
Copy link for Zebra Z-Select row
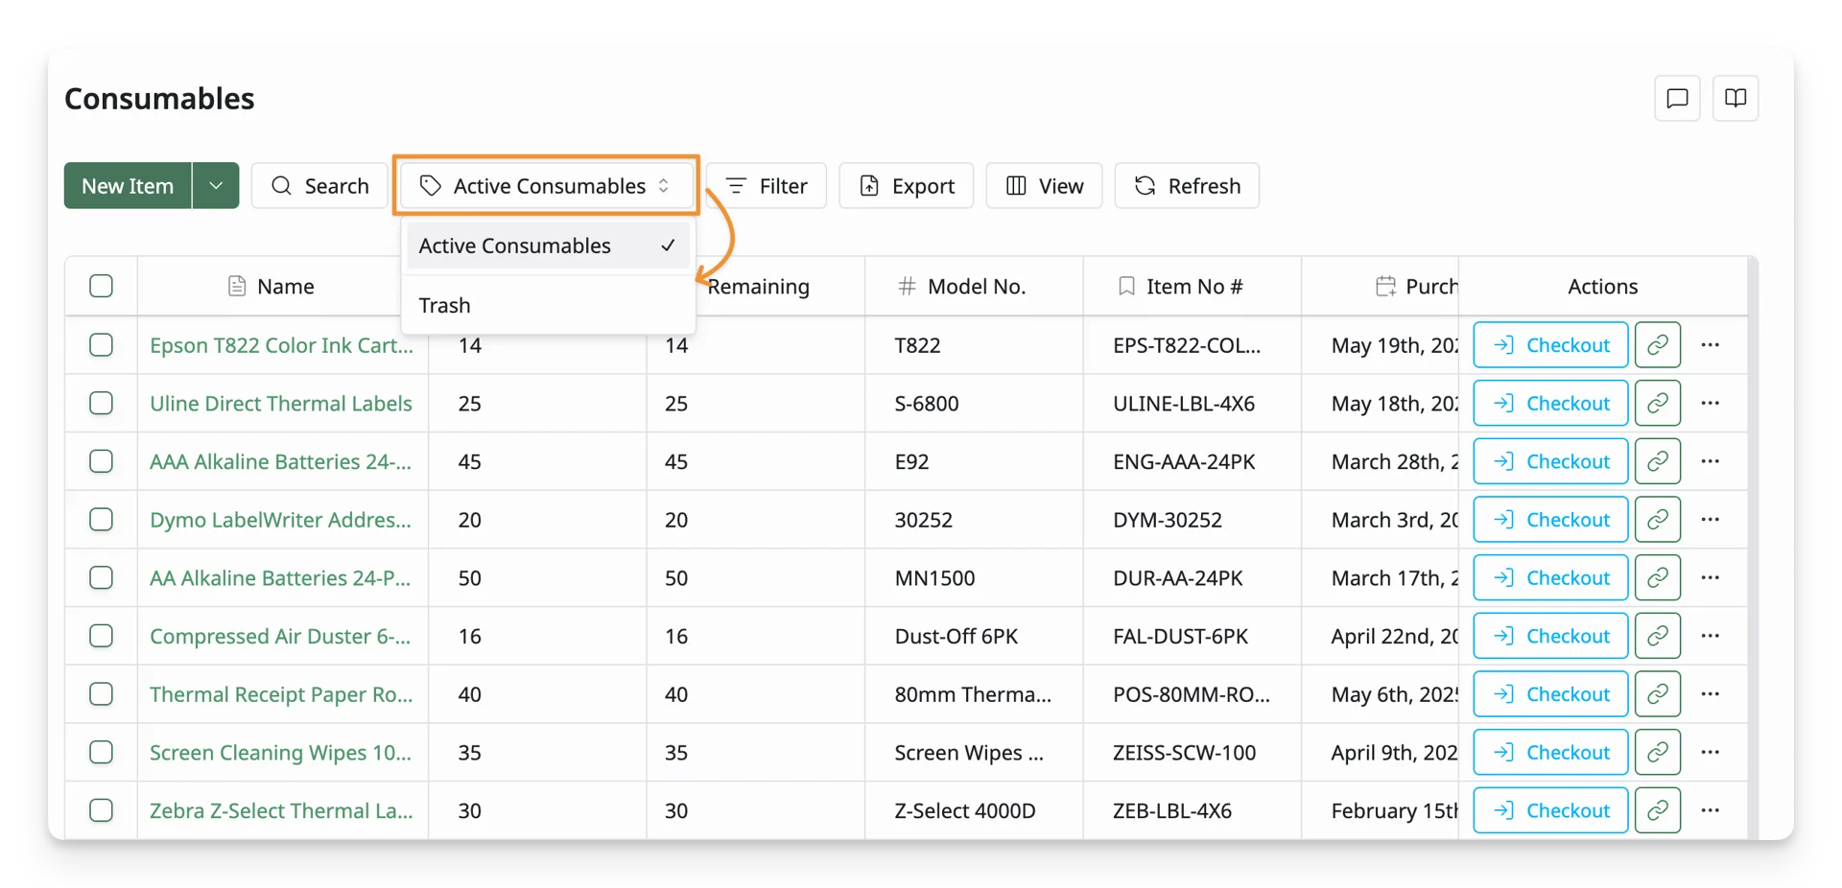click(x=1657, y=810)
